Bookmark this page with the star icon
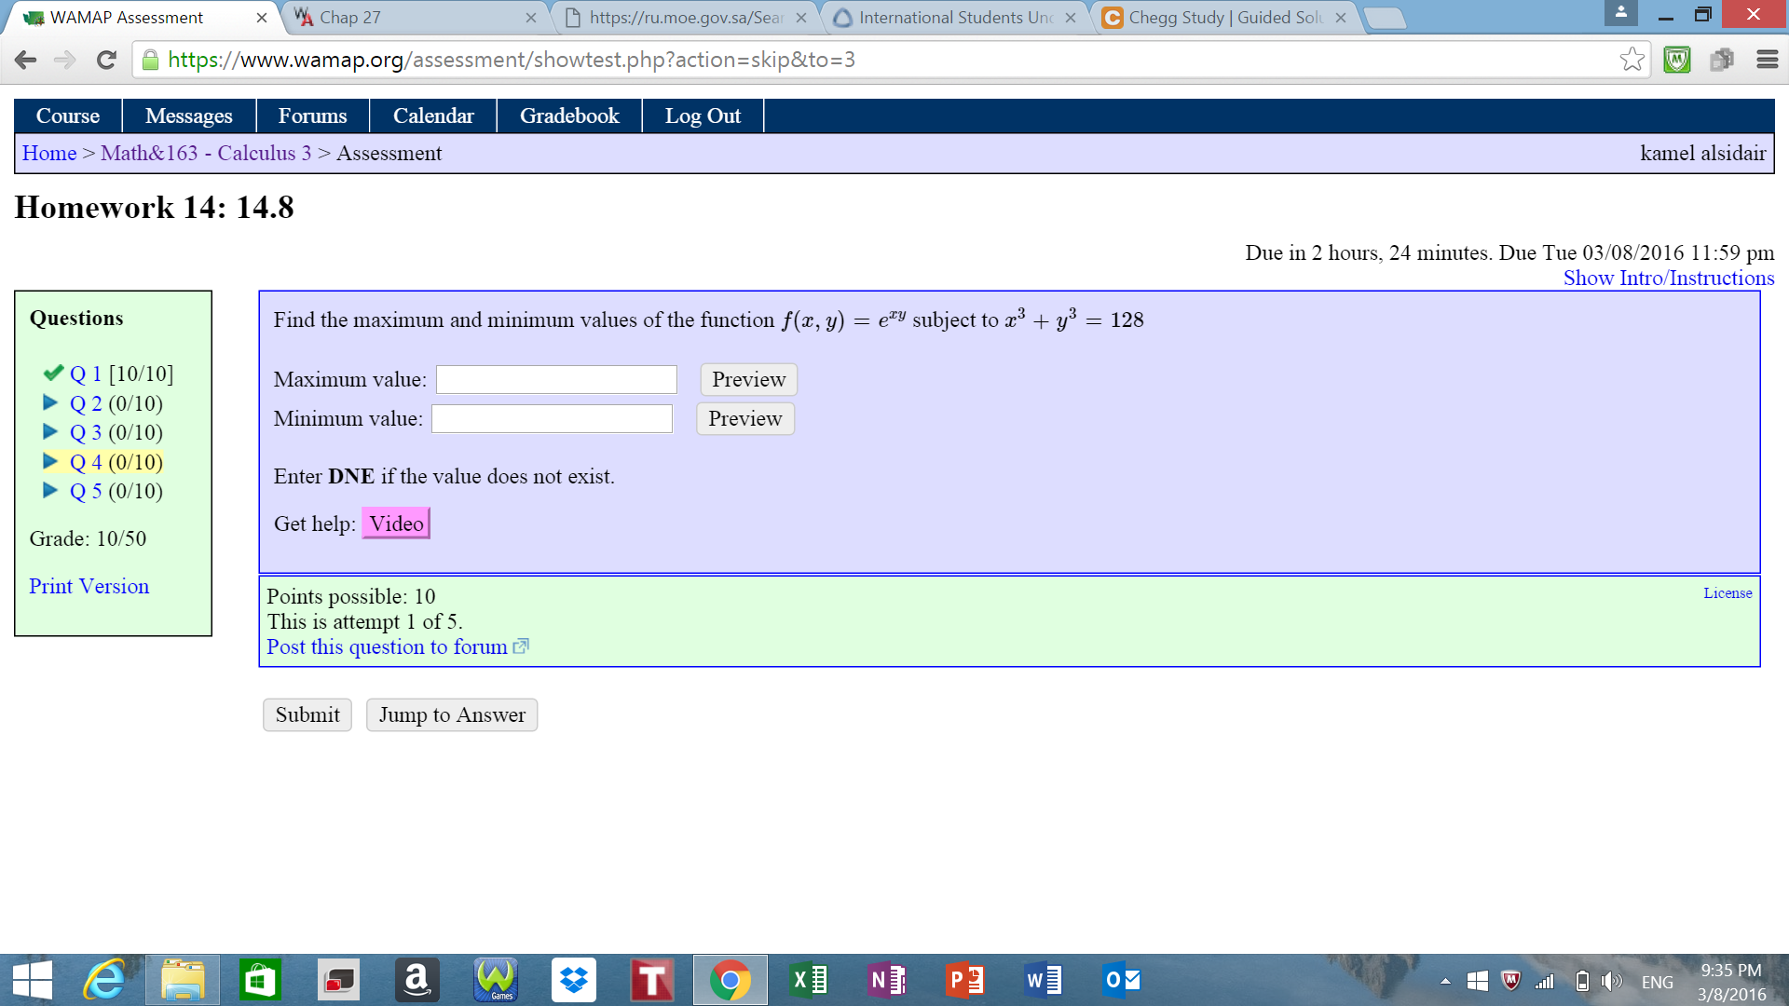The height and width of the screenshot is (1006, 1789). pos(1632,60)
